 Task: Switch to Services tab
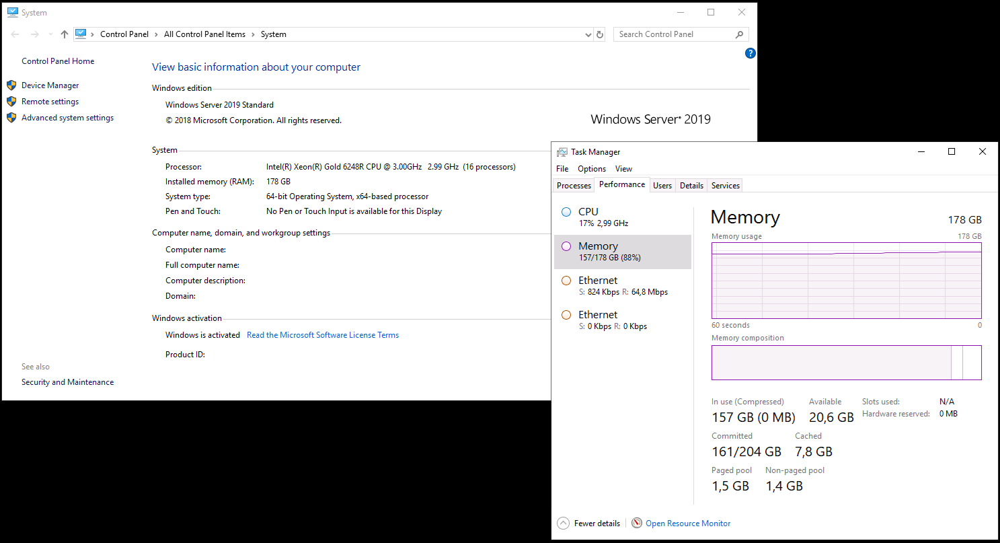point(726,186)
